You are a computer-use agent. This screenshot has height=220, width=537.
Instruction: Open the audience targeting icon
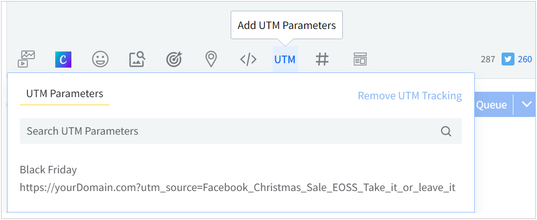[x=174, y=59]
